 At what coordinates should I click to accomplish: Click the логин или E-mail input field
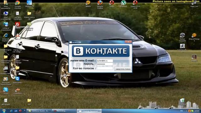click(105, 61)
